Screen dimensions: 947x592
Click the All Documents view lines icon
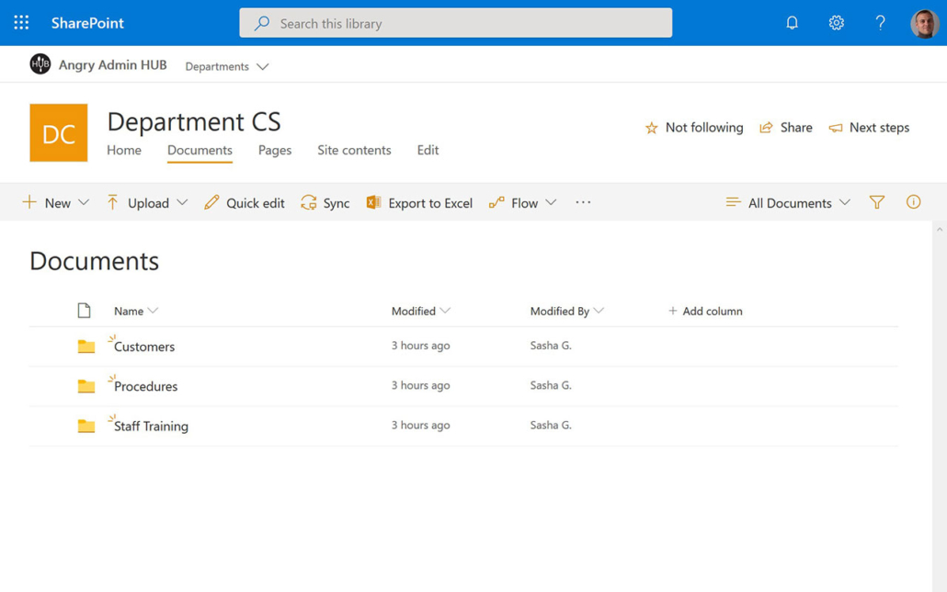point(733,202)
